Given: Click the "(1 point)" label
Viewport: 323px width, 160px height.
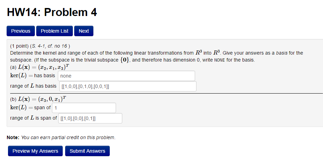Looking at the screenshot, I should click(x=19, y=46).
